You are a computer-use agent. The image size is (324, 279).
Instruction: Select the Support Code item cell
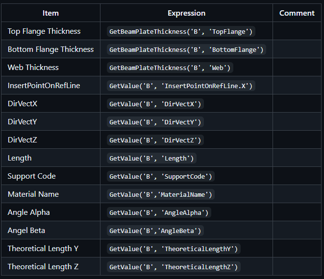pos(32,176)
